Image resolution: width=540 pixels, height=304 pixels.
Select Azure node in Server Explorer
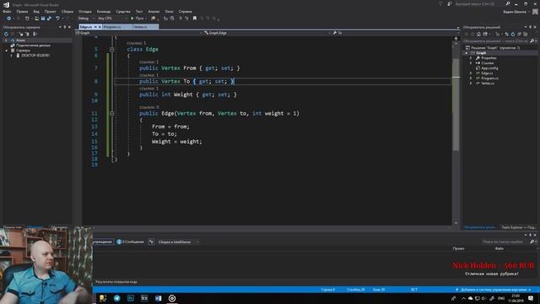tap(20, 41)
